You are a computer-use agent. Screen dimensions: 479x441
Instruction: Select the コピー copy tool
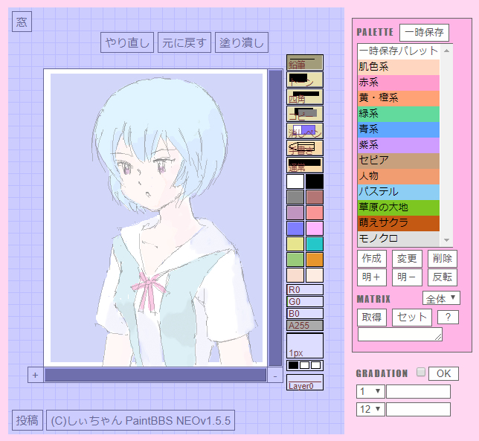[x=304, y=114]
